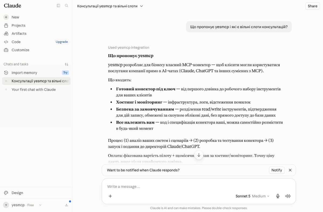Open Code in the sidebar
The image size is (323, 212).
coord(16,42)
